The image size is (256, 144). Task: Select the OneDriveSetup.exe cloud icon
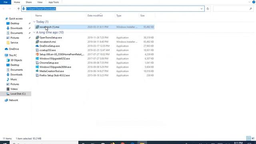[x=37, y=46]
